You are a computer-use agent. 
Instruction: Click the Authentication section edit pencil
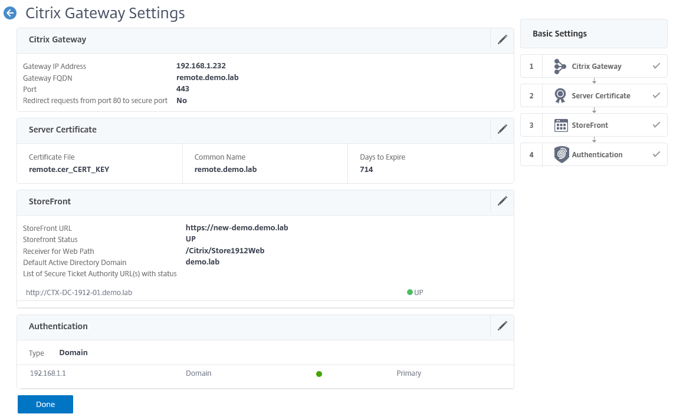(502, 326)
